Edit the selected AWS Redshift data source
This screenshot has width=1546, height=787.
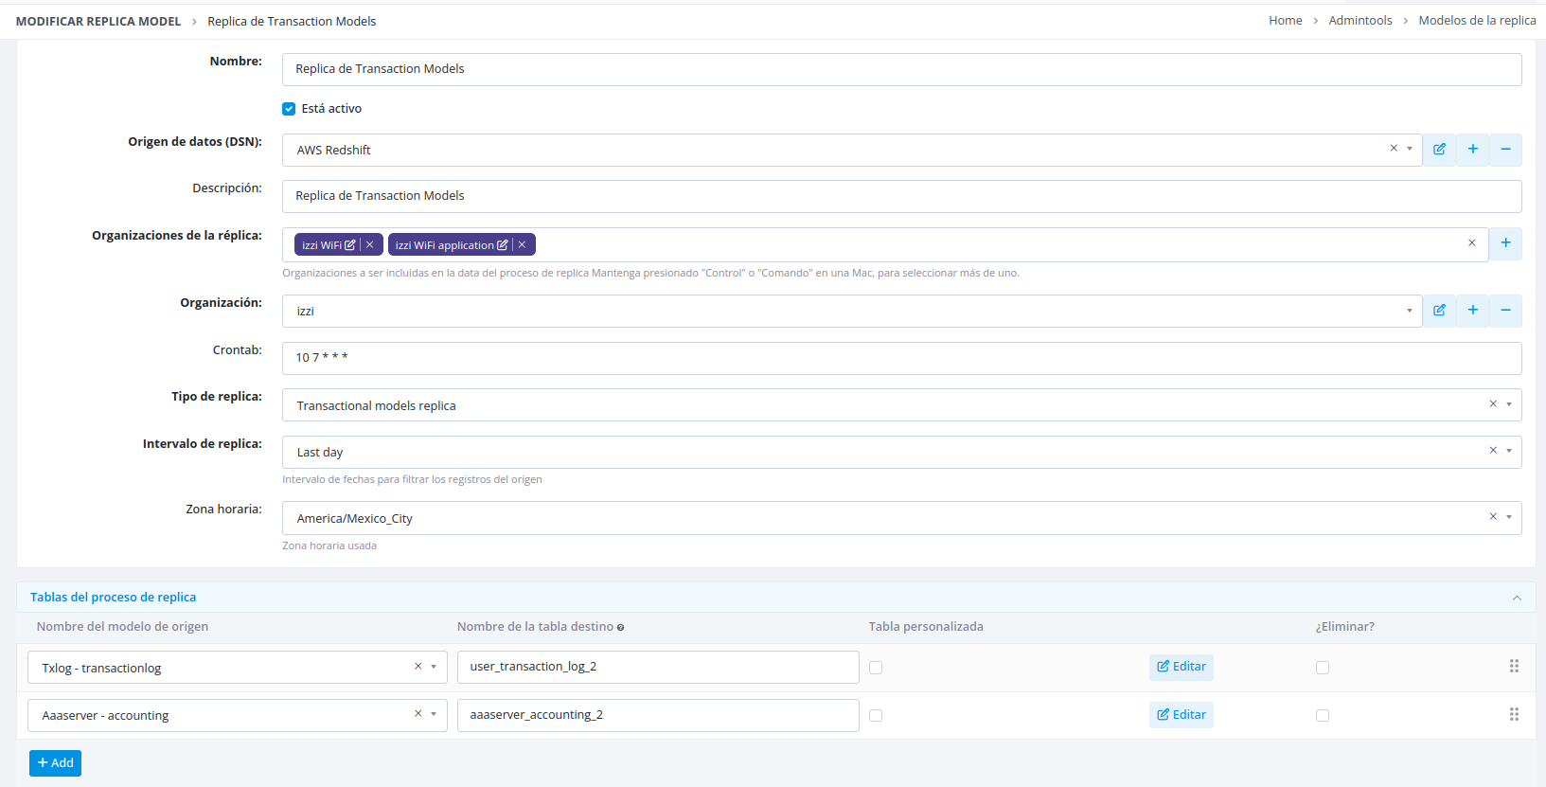click(x=1439, y=150)
